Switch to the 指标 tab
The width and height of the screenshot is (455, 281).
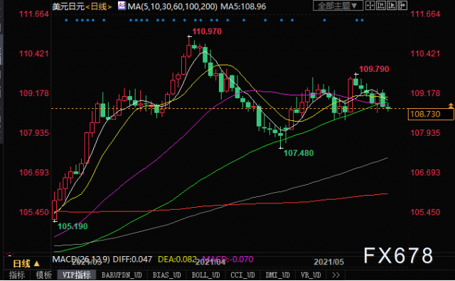click(x=16, y=275)
